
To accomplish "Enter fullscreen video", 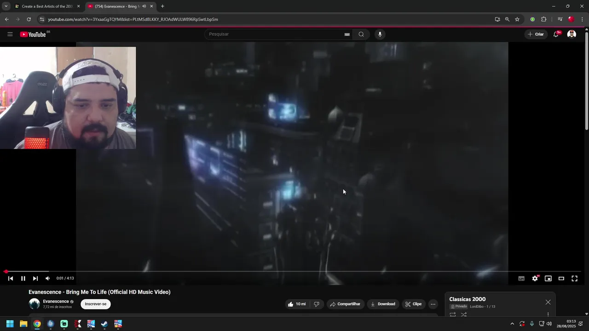I will [x=574, y=278].
